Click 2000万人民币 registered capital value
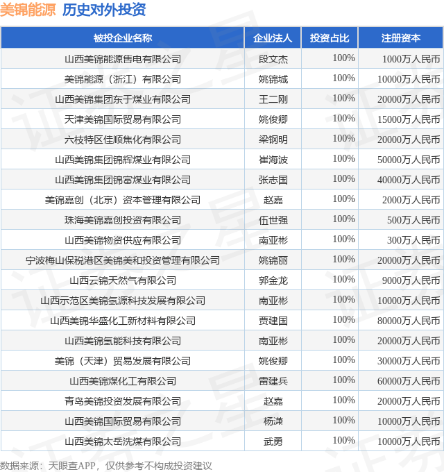The width and height of the screenshot is (444, 472). click(411, 200)
